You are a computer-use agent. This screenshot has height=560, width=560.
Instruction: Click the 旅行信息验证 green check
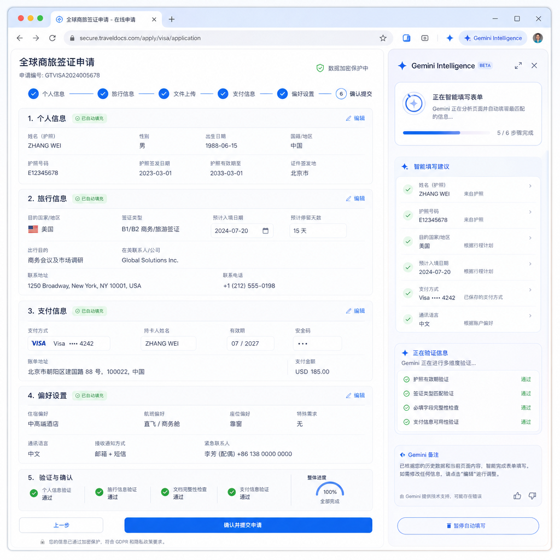coord(100,492)
